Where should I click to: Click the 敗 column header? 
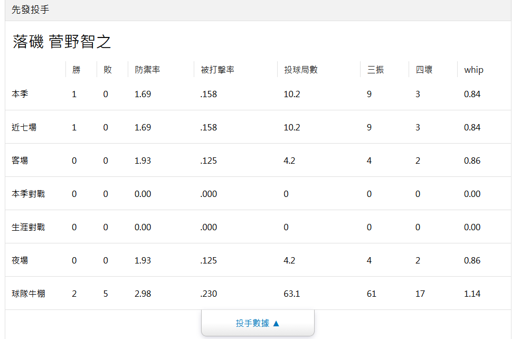tap(108, 70)
